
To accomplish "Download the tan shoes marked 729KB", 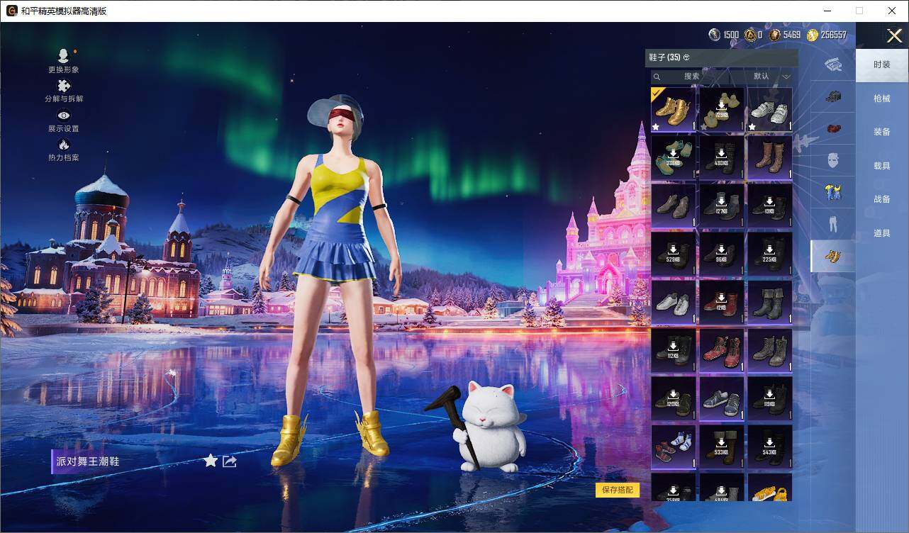I will (722, 110).
